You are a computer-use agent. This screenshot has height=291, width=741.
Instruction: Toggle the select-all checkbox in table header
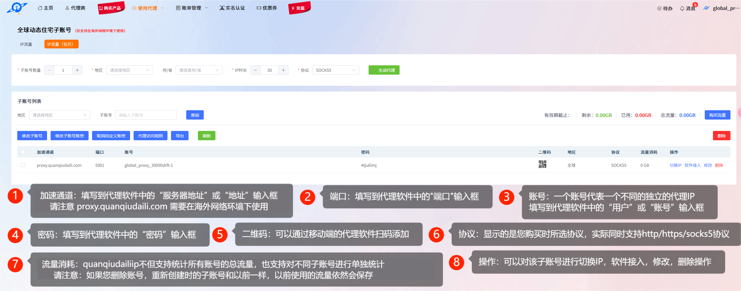[x=23, y=152]
